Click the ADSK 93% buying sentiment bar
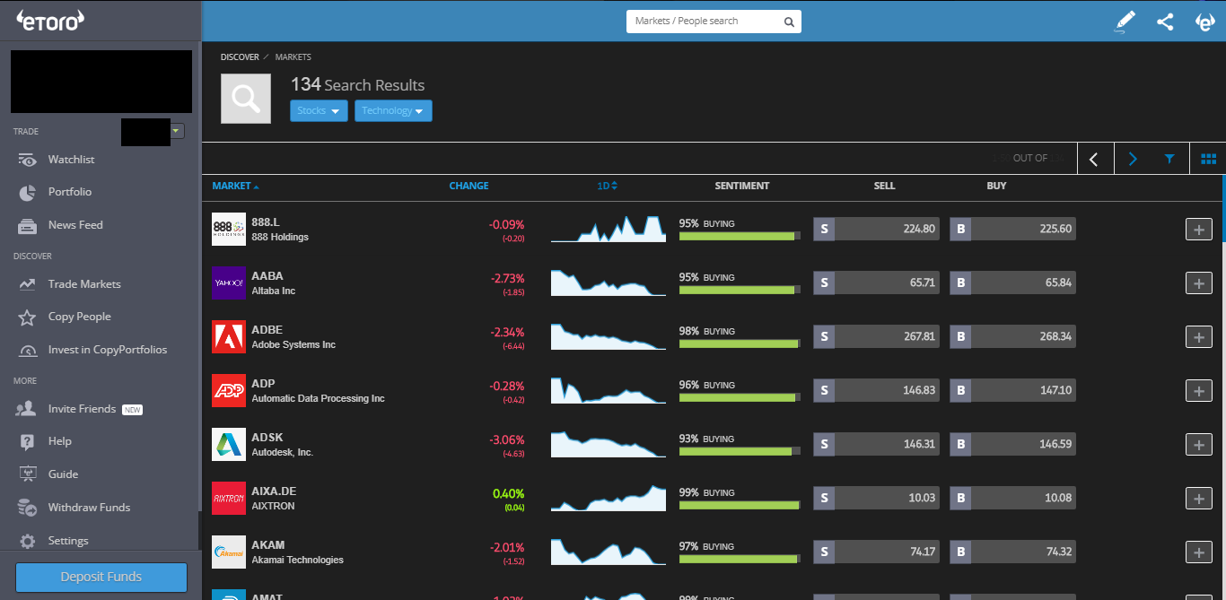The image size is (1226, 600). (x=740, y=451)
